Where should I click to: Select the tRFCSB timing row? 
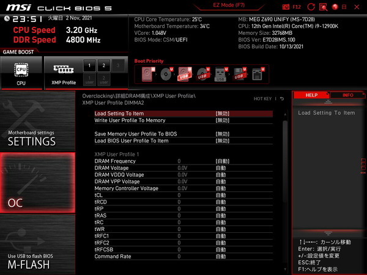(x=183, y=249)
